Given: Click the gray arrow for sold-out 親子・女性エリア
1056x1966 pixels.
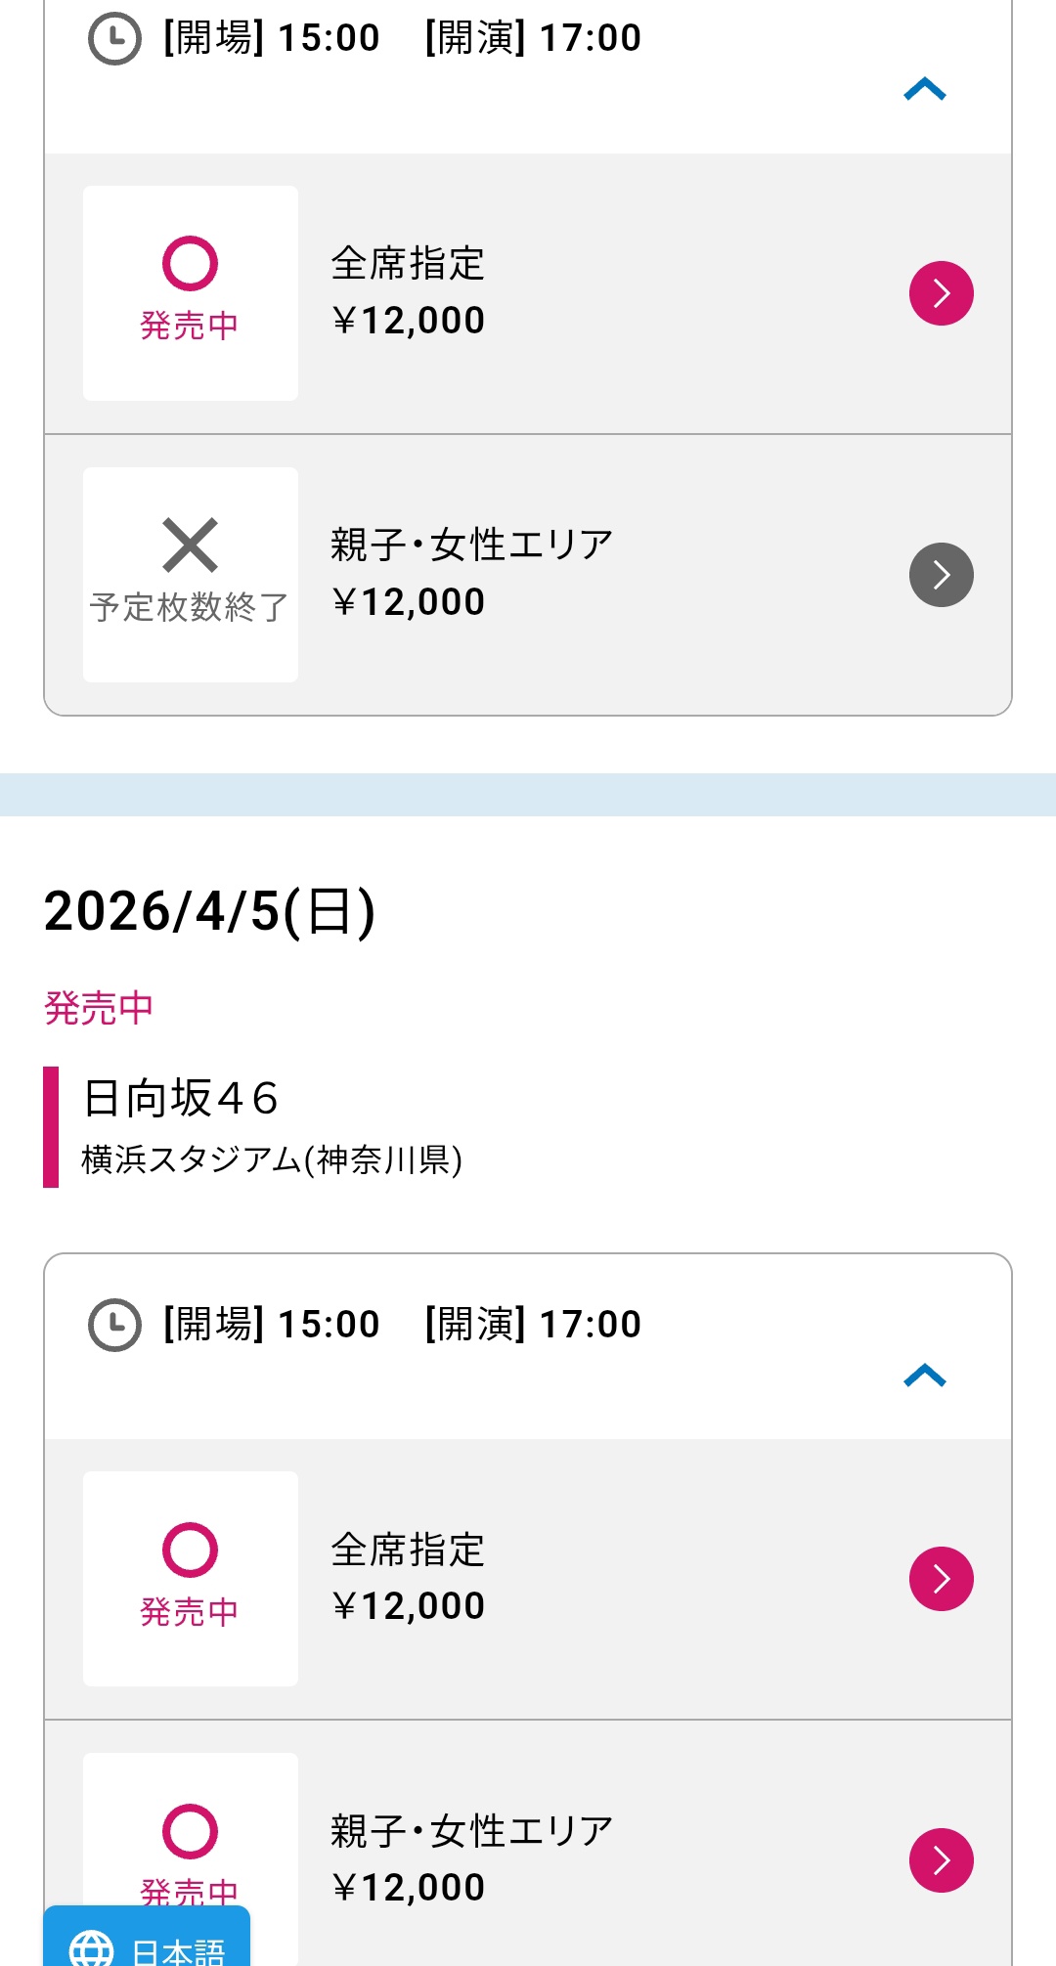Looking at the screenshot, I should click(941, 575).
